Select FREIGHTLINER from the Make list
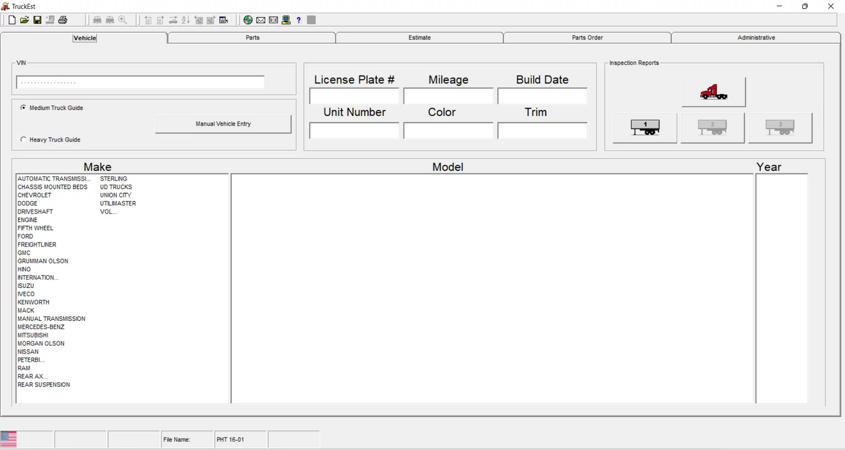Viewport: 845px width, 450px height. (x=37, y=244)
